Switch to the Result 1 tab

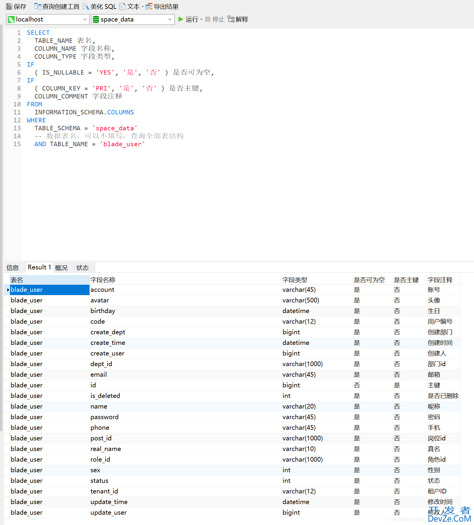(x=39, y=267)
